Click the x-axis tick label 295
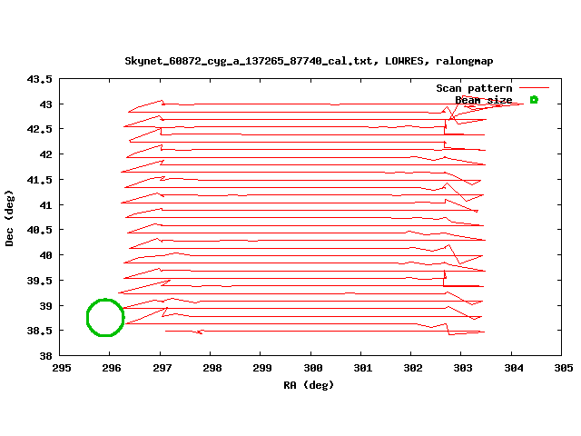Screen dimensions: 581x436 pos(62,368)
